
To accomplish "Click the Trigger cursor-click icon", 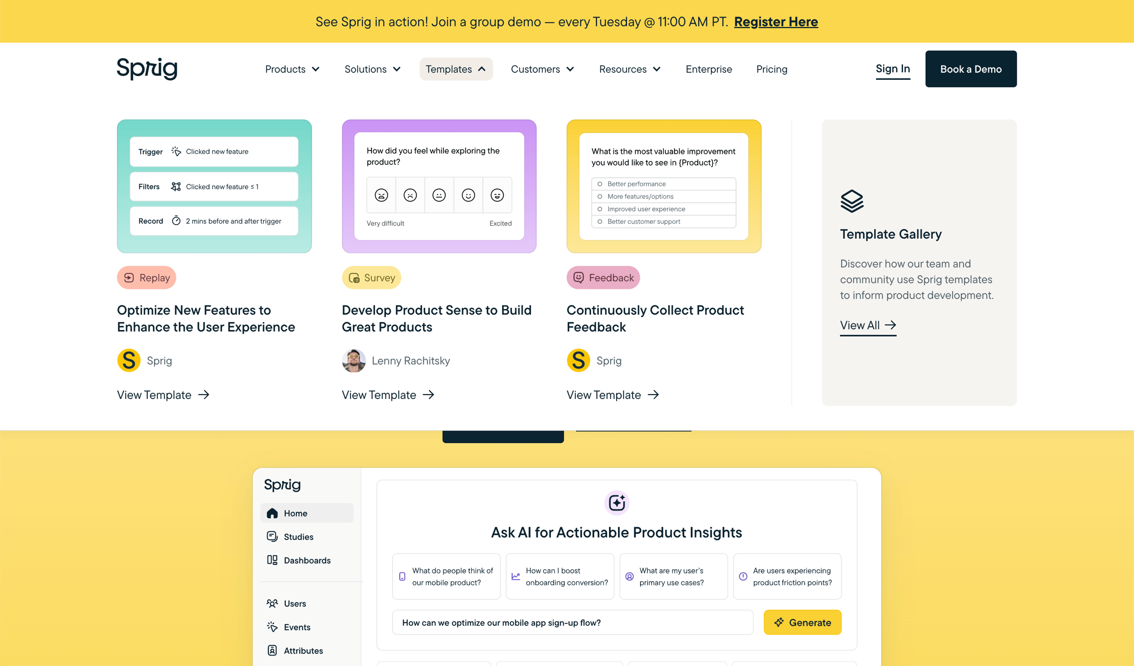I will tap(176, 152).
